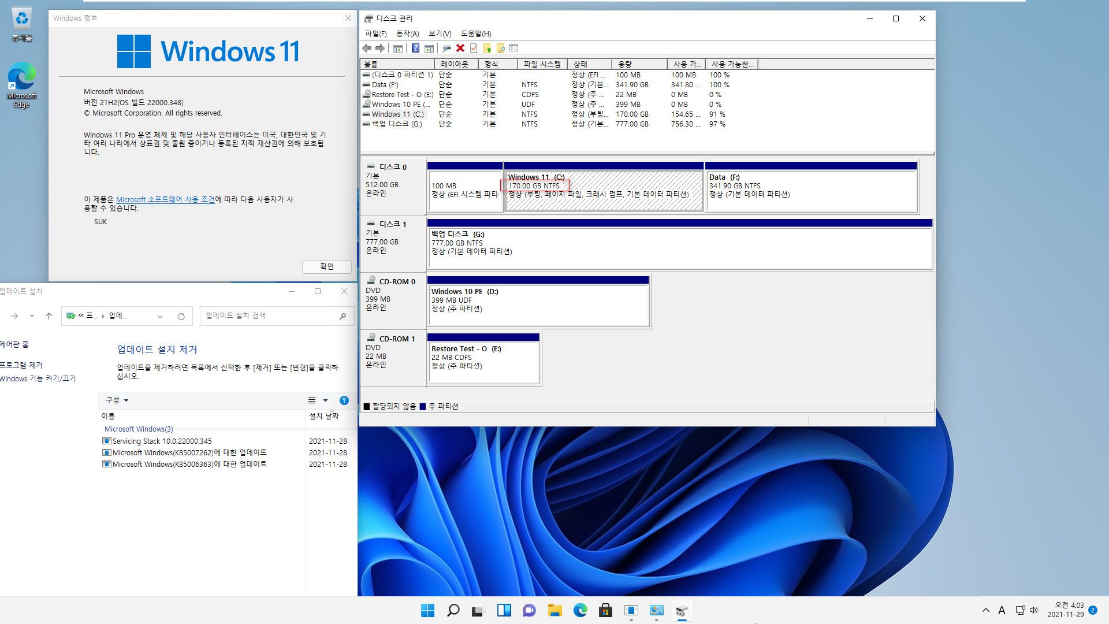The height and width of the screenshot is (624, 1109).
Task: Open the 동작(A) menu
Action: (x=408, y=34)
